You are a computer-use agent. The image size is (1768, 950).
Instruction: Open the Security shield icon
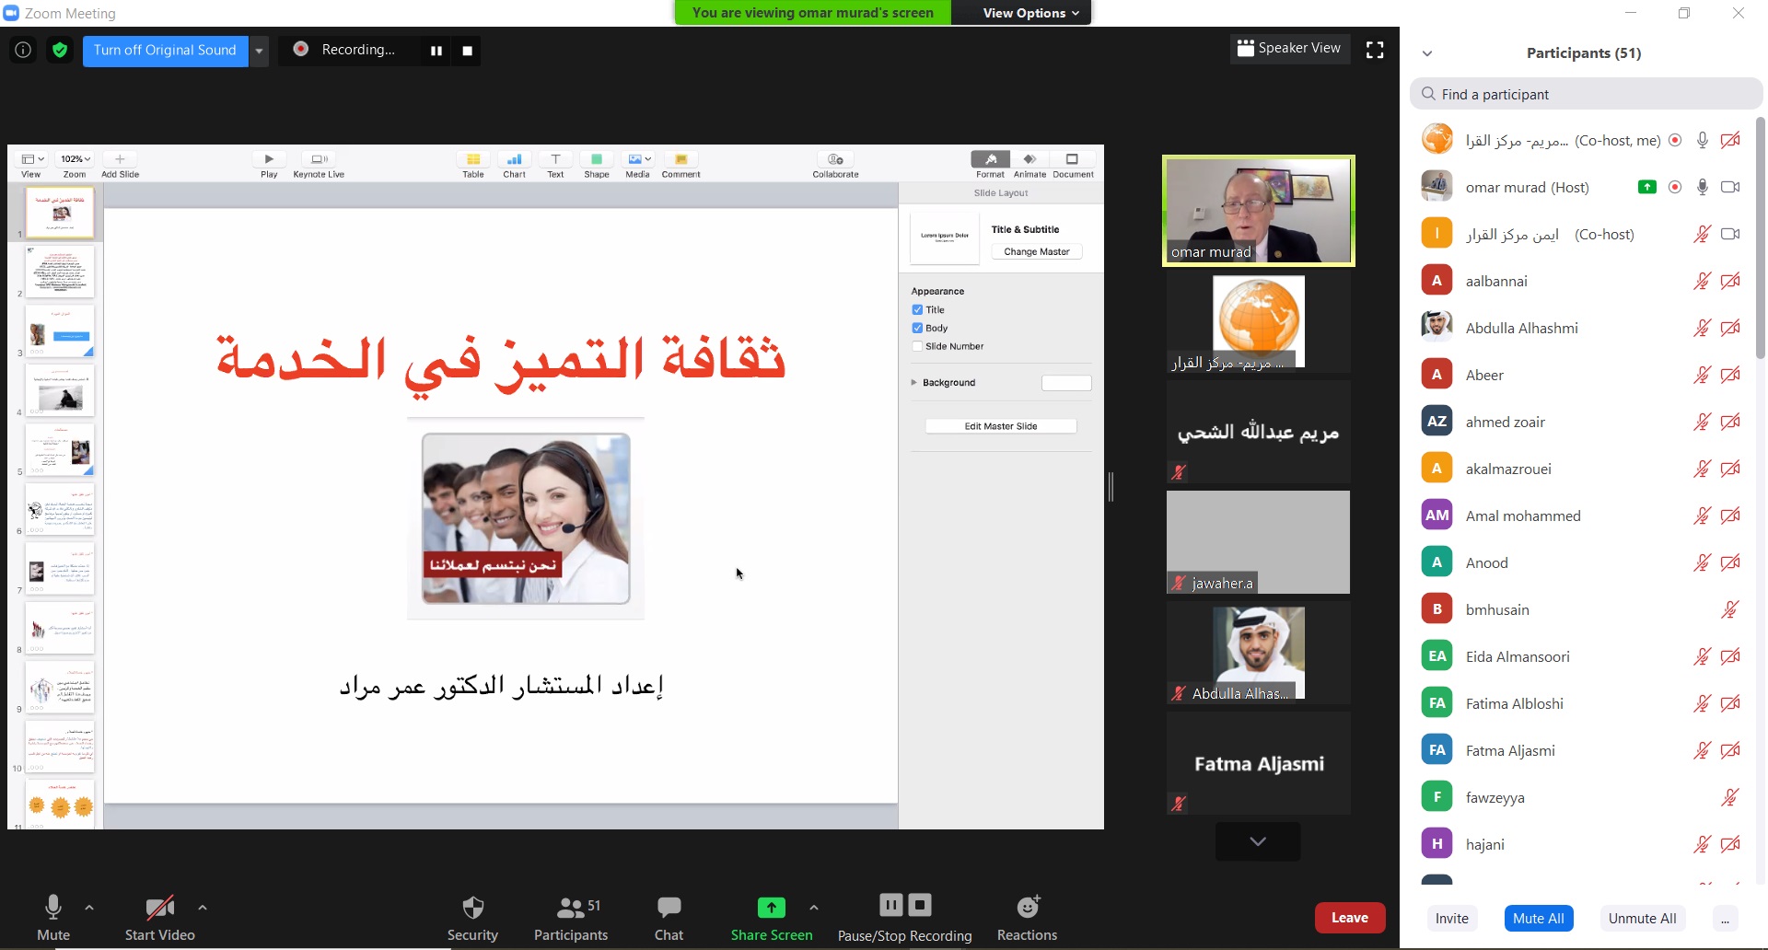pos(472,909)
